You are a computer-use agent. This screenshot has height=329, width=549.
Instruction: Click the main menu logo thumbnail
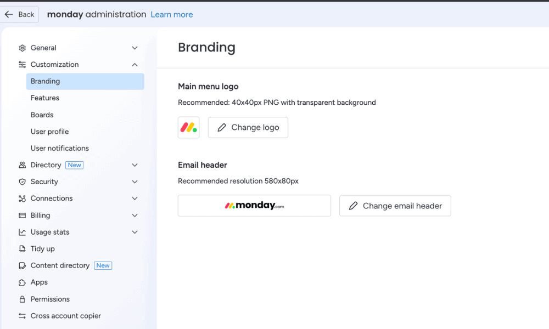click(189, 127)
